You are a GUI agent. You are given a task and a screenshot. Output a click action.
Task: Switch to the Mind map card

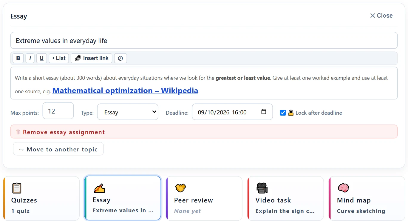click(367, 199)
